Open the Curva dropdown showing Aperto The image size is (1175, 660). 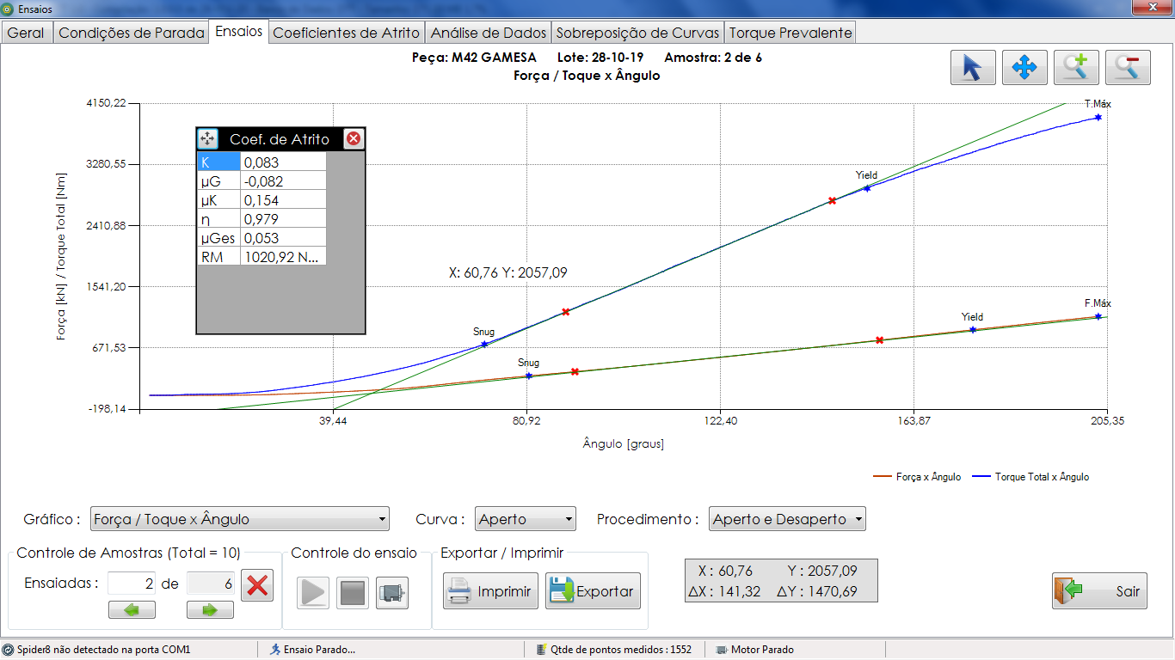[x=526, y=519]
